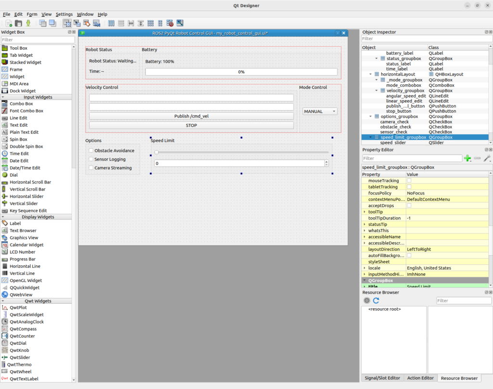
Task: Click the Widget Box filter field
Action: (38, 39)
